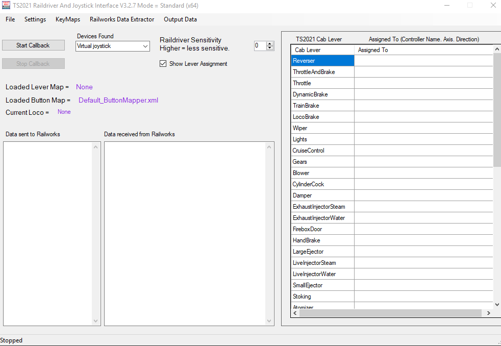Open the File menu
This screenshot has width=501, height=346.
(x=10, y=19)
